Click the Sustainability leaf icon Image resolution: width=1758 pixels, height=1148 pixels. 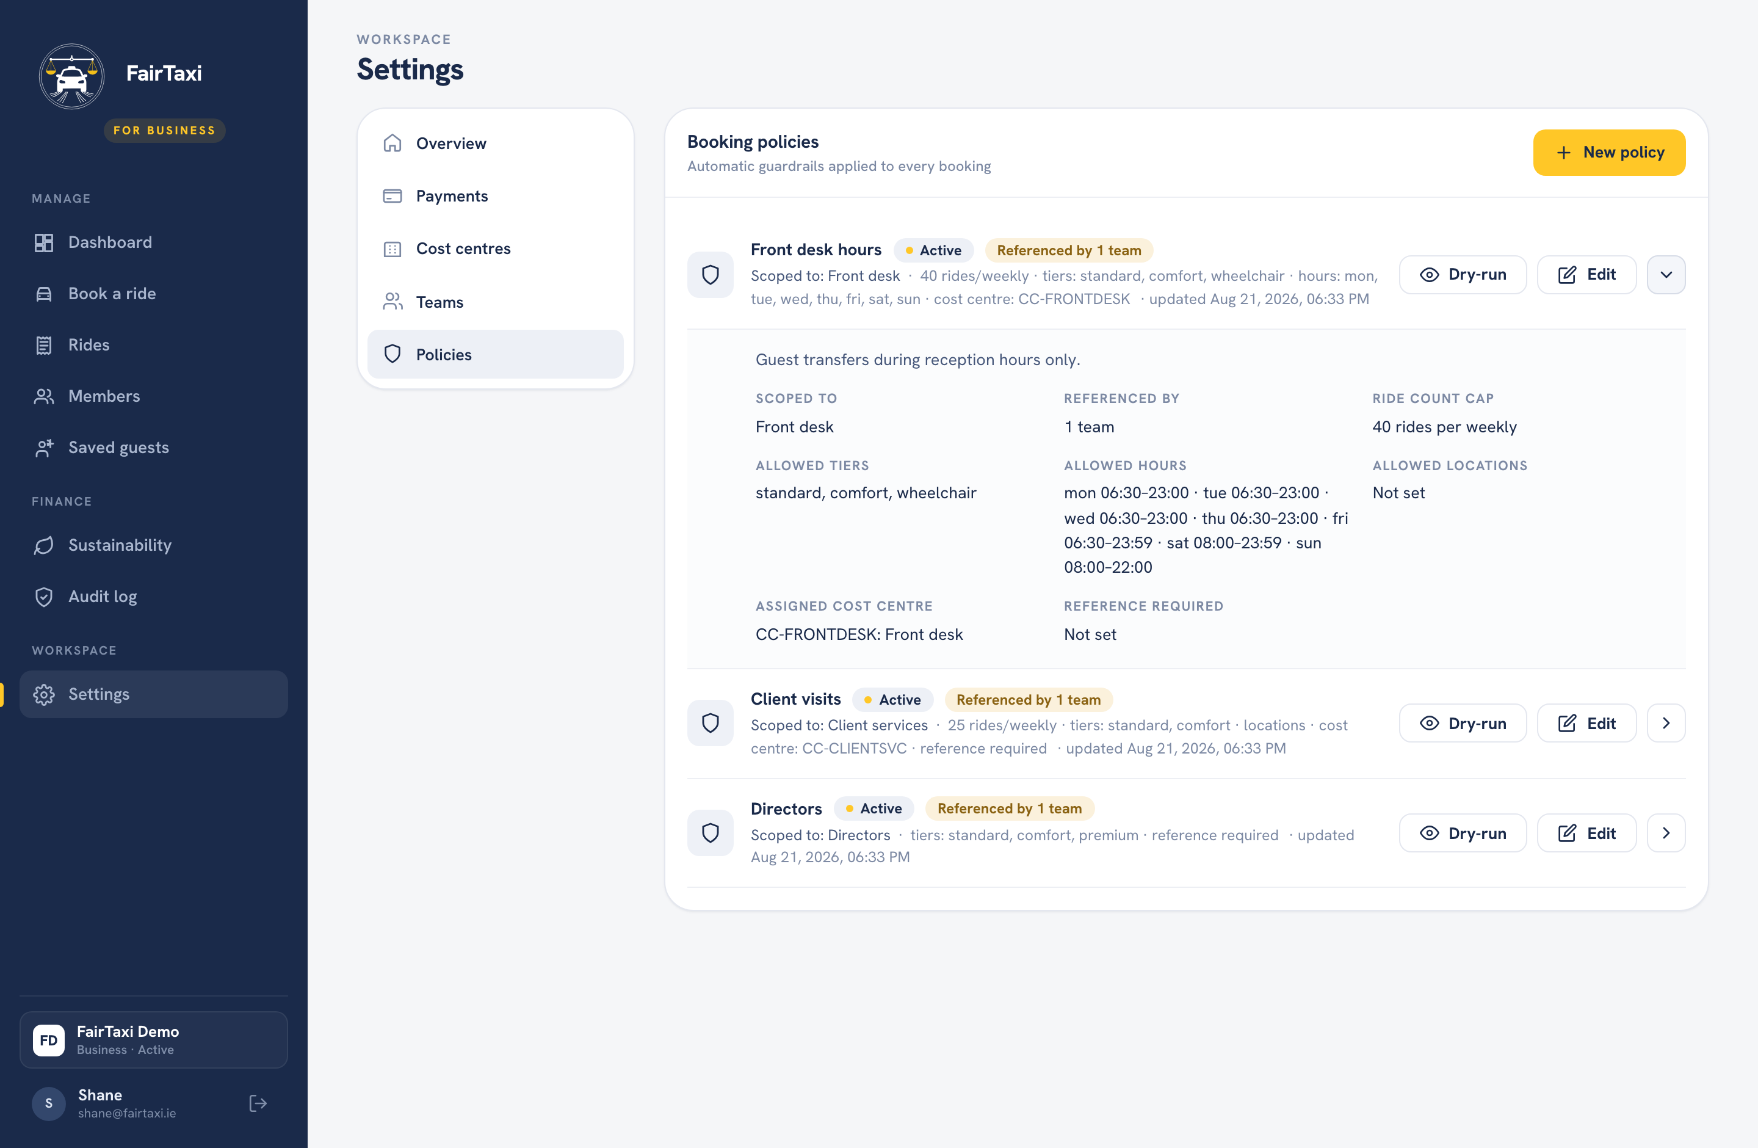(x=45, y=545)
